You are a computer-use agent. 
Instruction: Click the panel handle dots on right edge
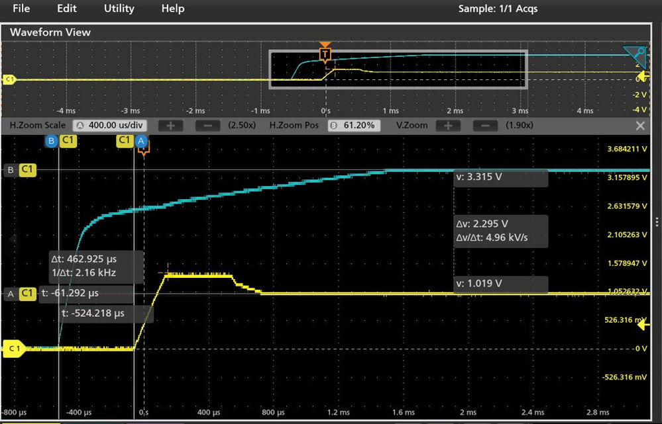657,222
